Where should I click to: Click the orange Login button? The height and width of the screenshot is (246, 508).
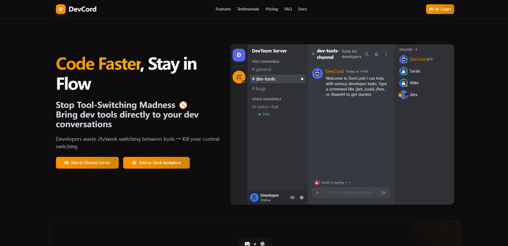tap(440, 9)
